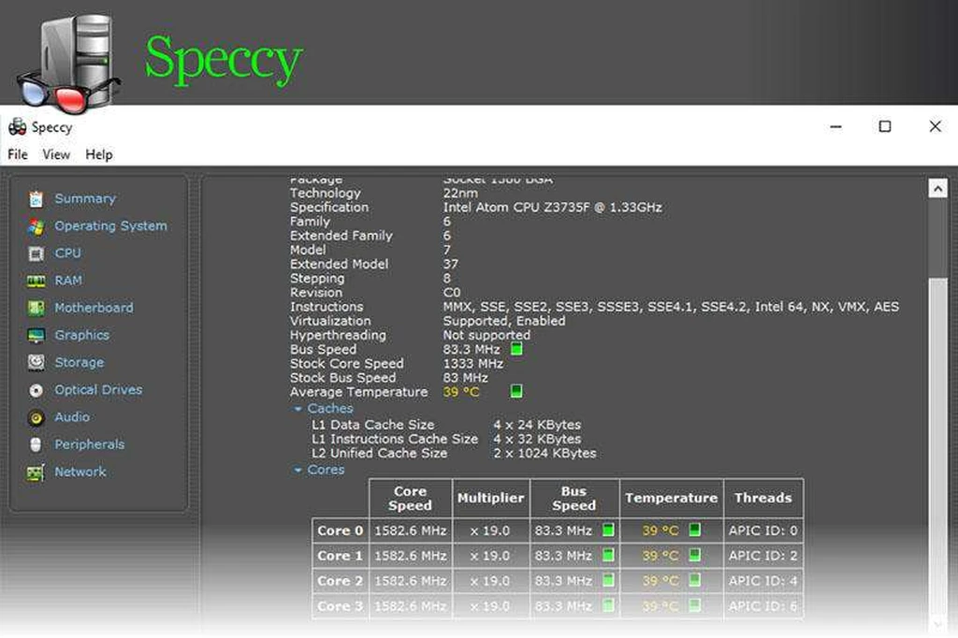Select the CPU section label

point(67,253)
